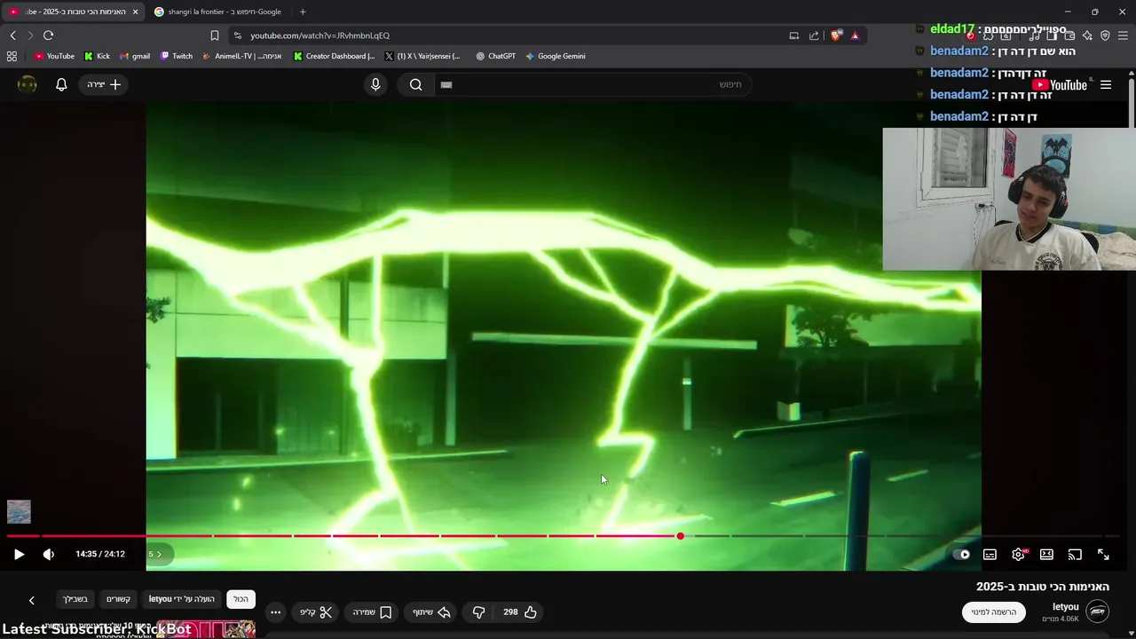
Task: Share this page from address bar
Action: (x=814, y=35)
